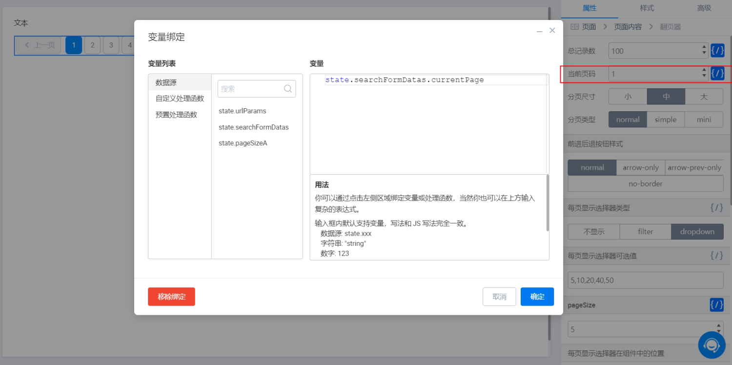Select 自定义处理函数 category

click(x=180, y=99)
